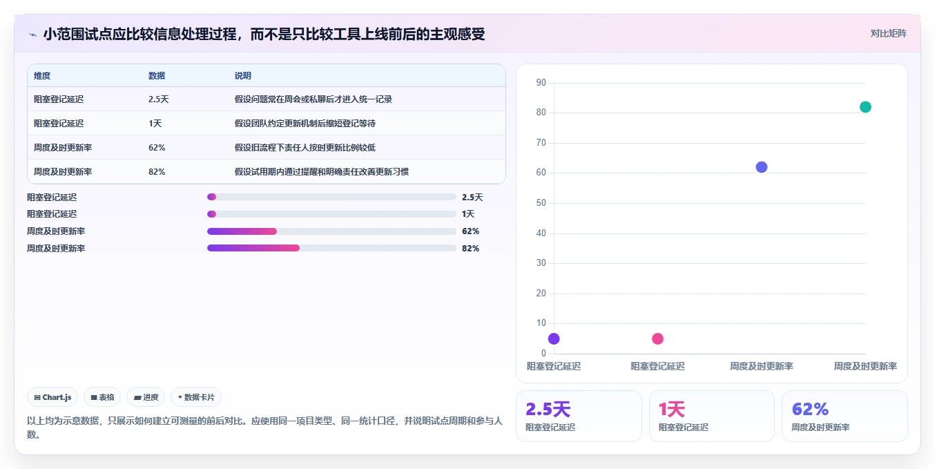The height and width of the screenshot is (469, 935).
Task: Select the 62% cell in the table
Action: pos(157,148)
